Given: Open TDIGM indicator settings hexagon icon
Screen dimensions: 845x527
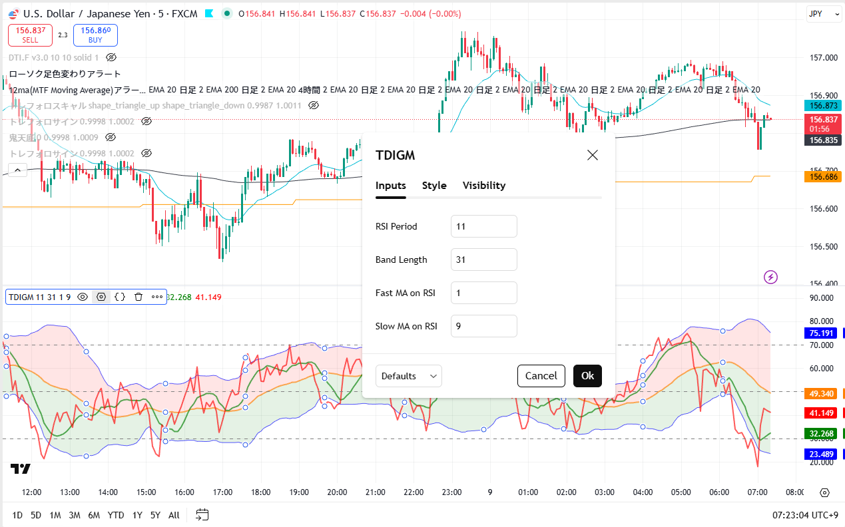Looking at the screenshot, I should pos(101,297).
